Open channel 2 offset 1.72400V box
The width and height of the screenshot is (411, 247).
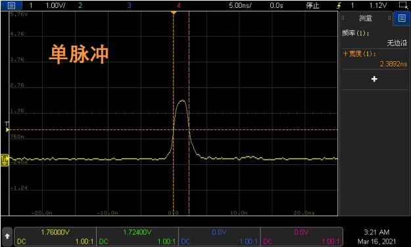[137, 236]
